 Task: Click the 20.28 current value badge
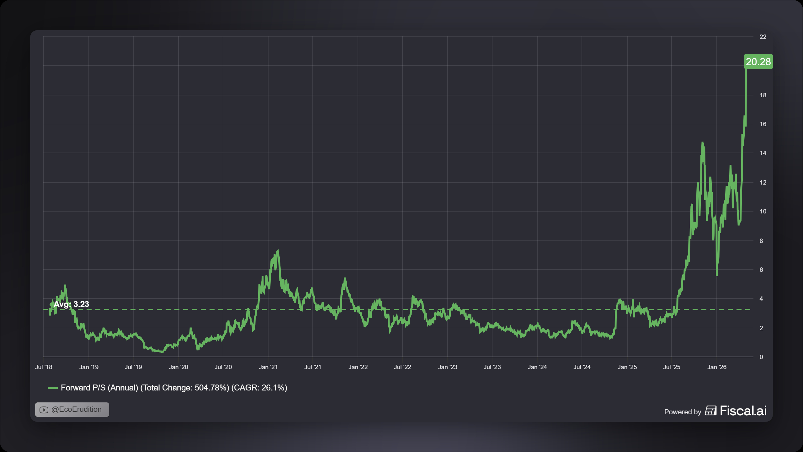coord(758,62)
